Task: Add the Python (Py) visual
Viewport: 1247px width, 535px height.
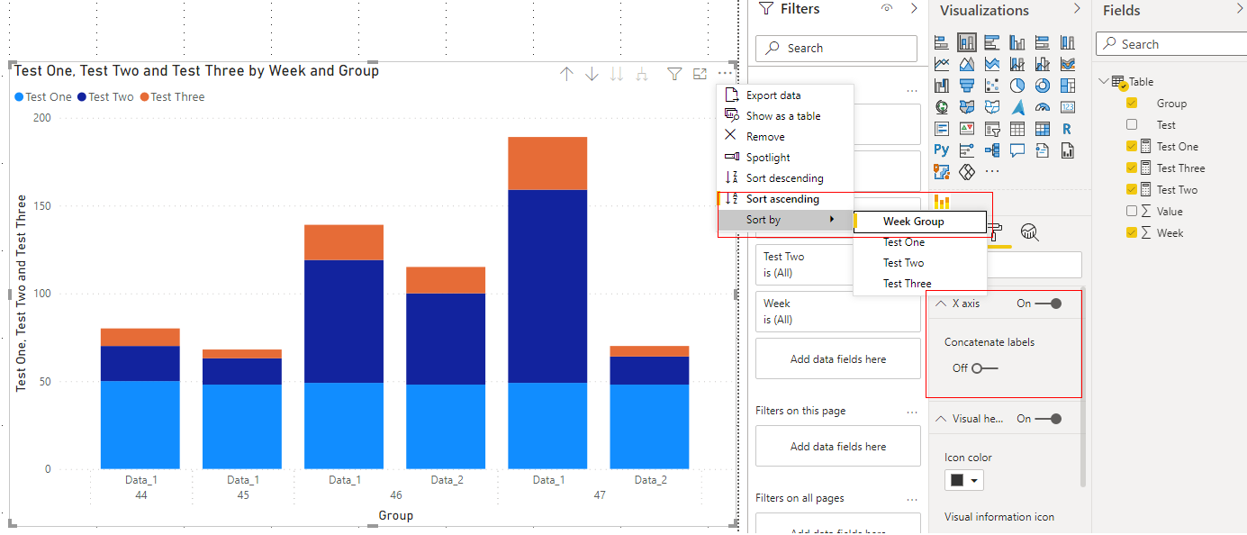Action: tap(942, 150)
